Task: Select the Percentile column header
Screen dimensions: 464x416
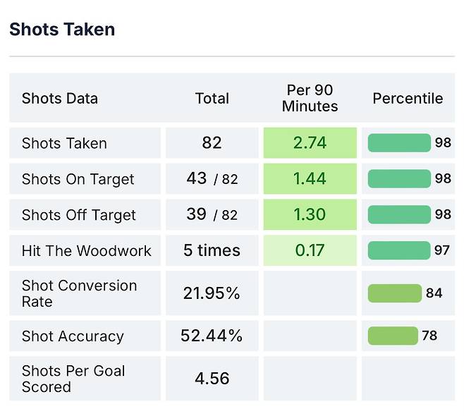Action: 408,98
